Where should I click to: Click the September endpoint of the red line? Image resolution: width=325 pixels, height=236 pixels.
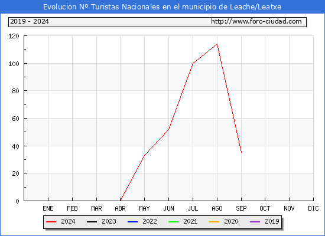click(241, 153)
